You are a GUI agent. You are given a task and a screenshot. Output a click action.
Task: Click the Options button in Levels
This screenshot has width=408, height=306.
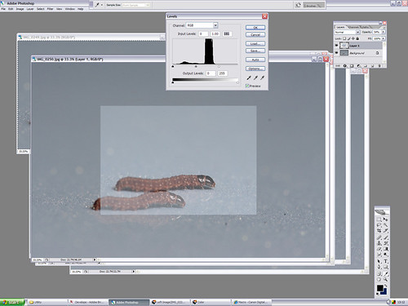(x=255, y=69)
